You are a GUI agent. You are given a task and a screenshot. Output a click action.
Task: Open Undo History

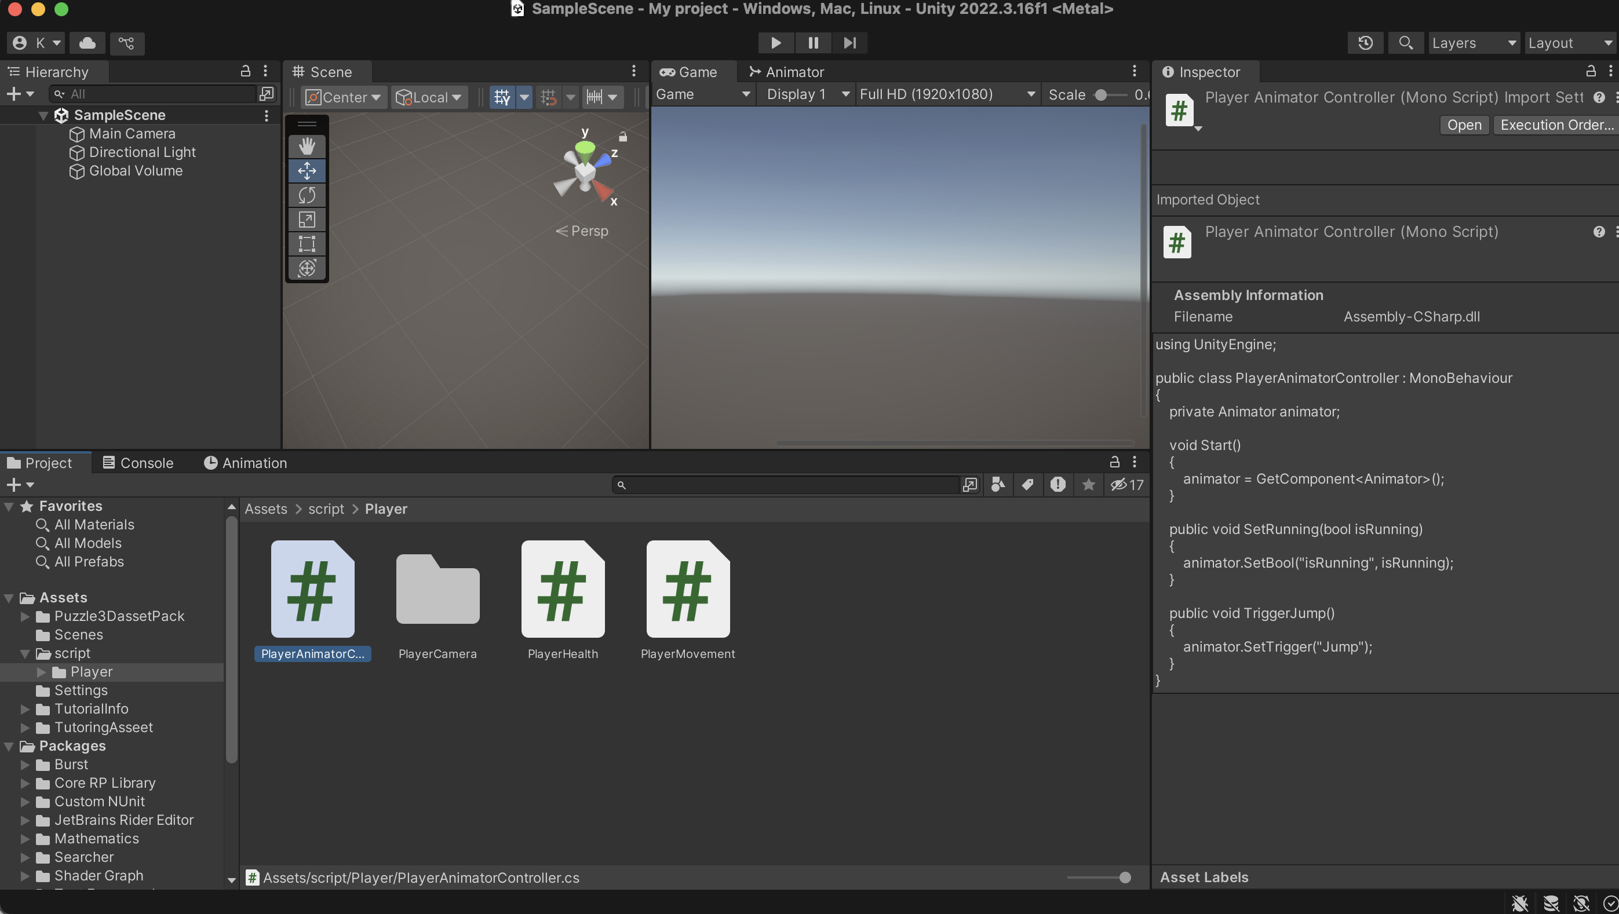[1365, 43]
